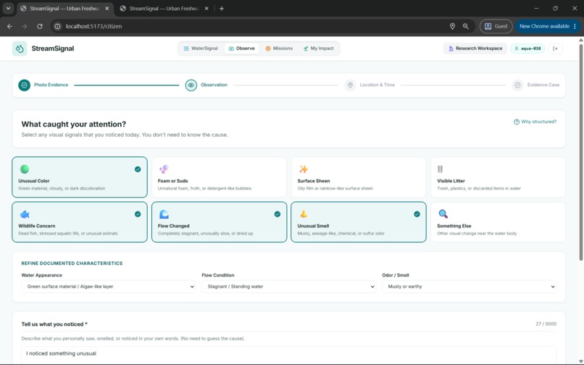This screenshot has height=365, width=584.
Task: Open the Flow Condition dropdown
Action: click(288, 286)
